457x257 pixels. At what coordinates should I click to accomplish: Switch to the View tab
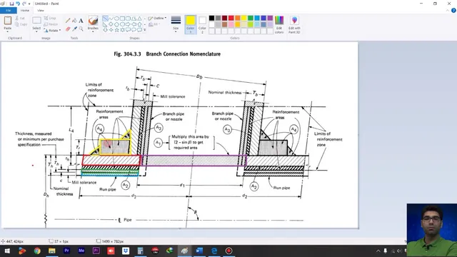41,11
